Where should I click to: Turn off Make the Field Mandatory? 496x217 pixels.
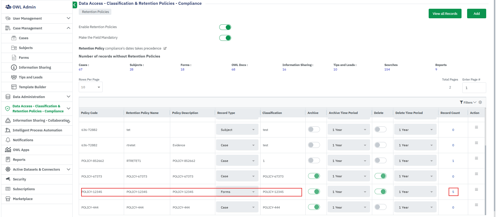tap(225, 38)
